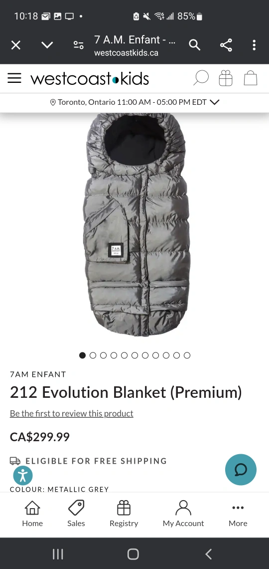This screenshot has width=269, height=569.
Task: Select the second product image dot
Action: 93,355
